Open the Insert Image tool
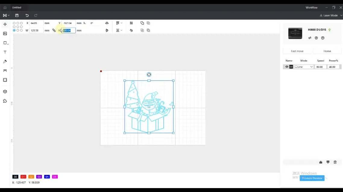This screenshot has width=343, height=192. tap(5, 33)
